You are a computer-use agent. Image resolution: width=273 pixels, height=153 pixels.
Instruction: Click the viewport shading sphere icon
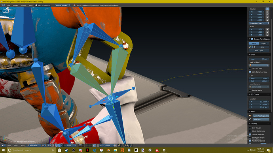(x=44, y=146)
